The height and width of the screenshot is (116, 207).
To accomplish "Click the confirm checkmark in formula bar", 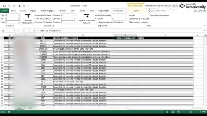I will point(29,31).
